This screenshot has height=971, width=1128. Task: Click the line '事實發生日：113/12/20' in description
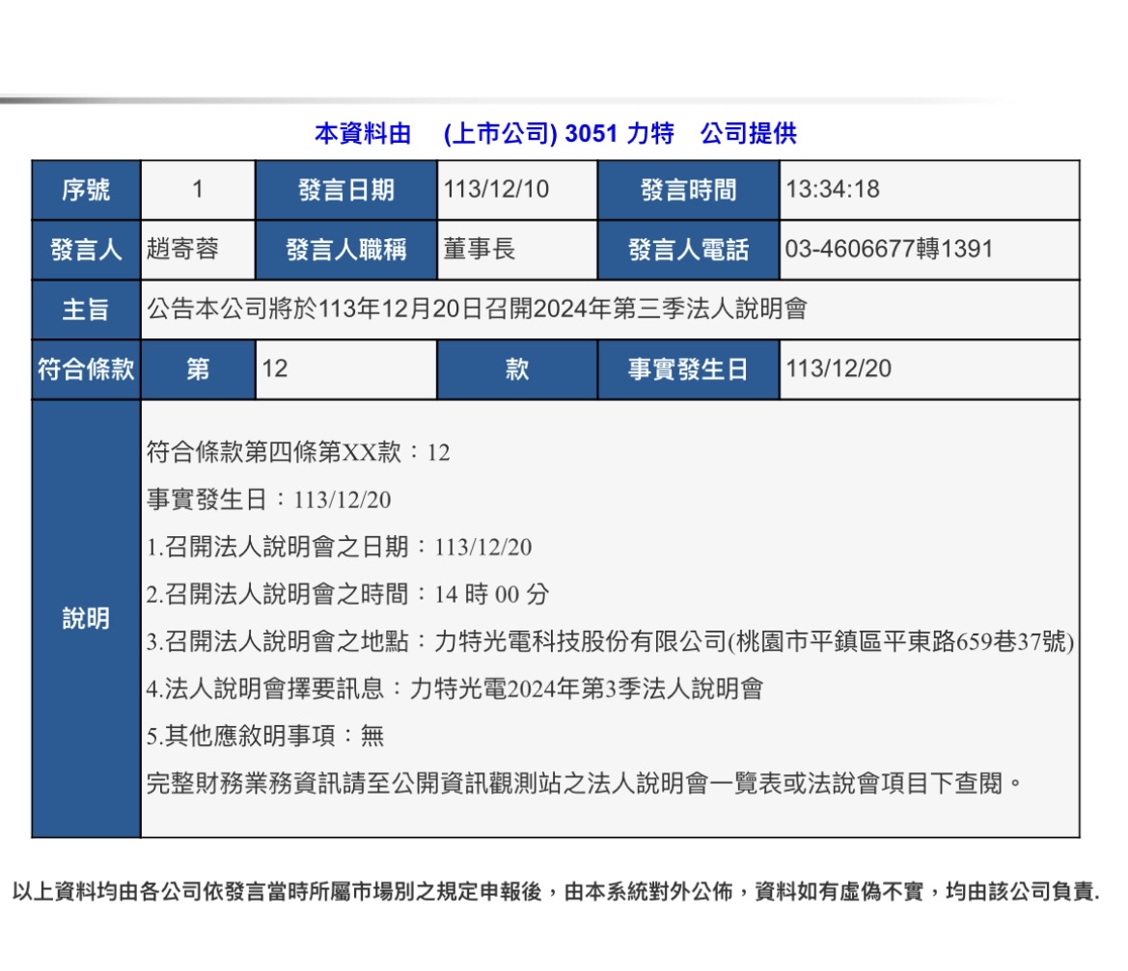pos(269,499)
